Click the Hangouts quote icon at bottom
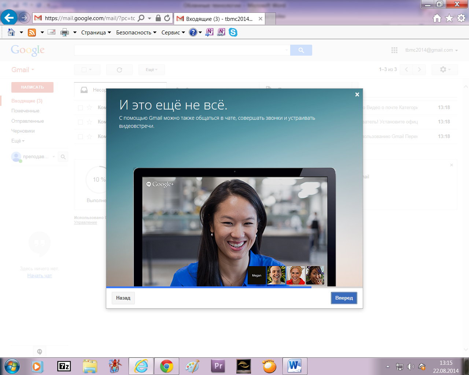This screenshot has height=375, width=469. click(40, 352)
